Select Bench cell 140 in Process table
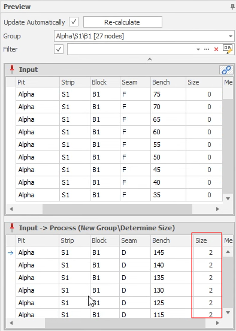The width and height of the screenshot is (236, 331). (x=171, y=265)
